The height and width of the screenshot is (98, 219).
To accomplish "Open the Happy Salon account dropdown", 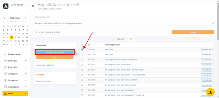I will (27, 5).
